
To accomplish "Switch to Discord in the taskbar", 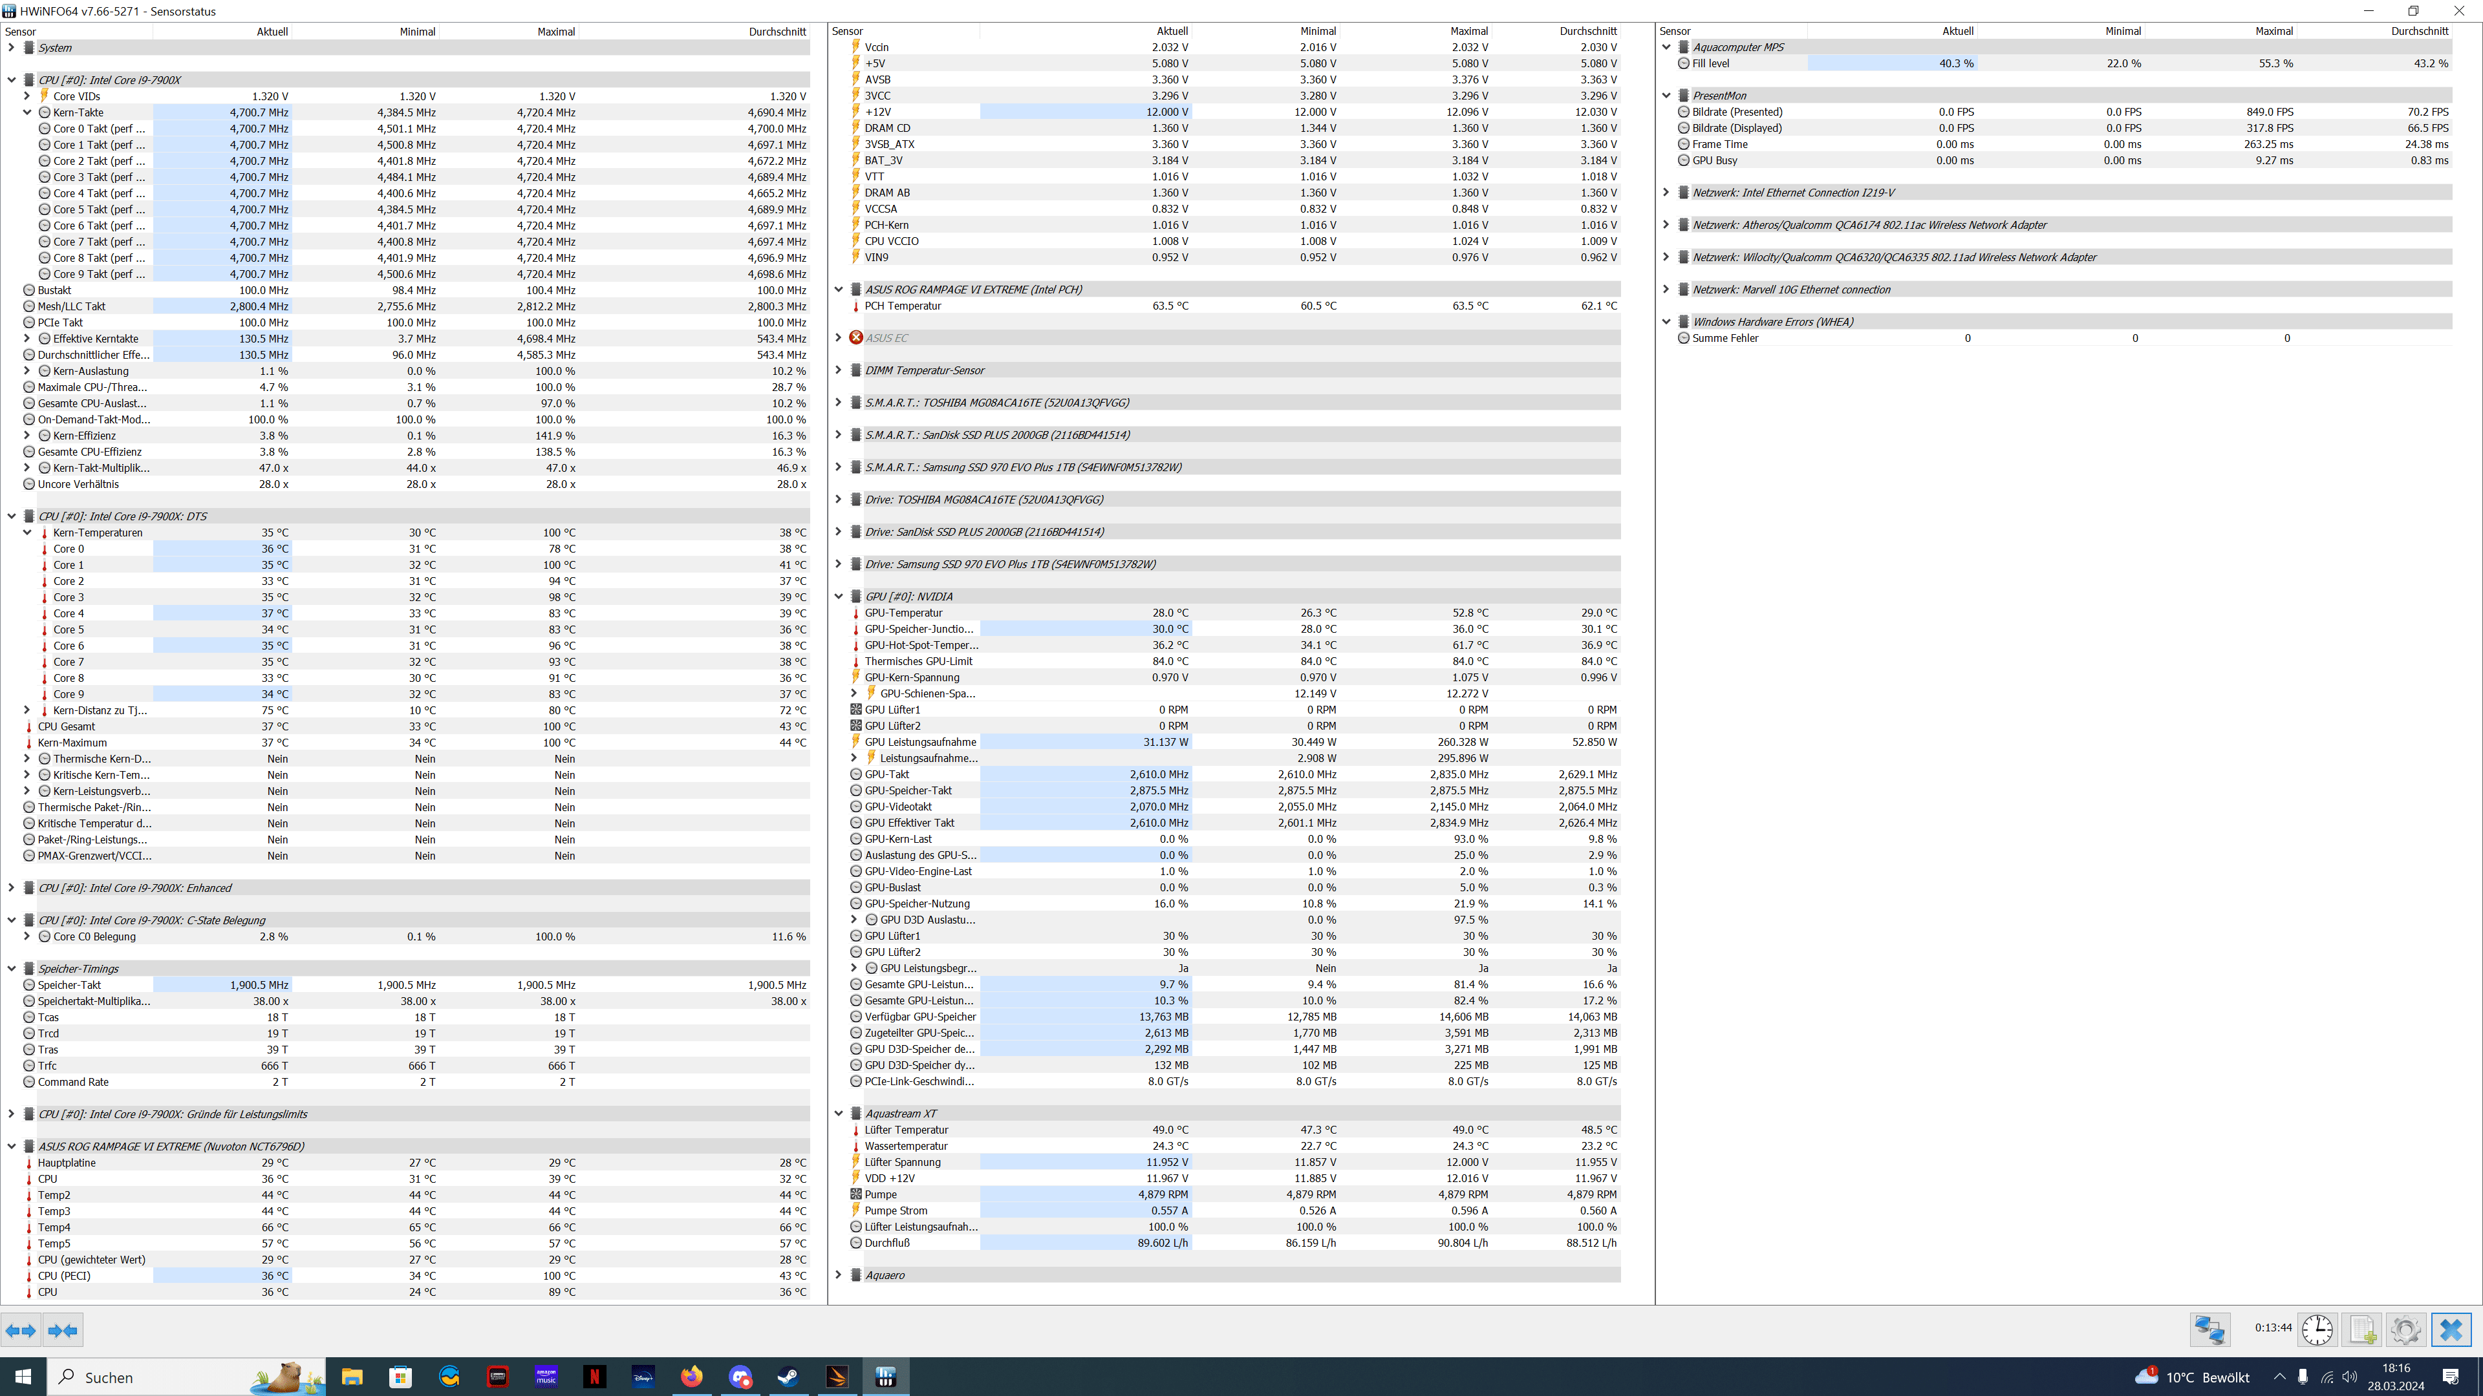I will (740, 1377).
